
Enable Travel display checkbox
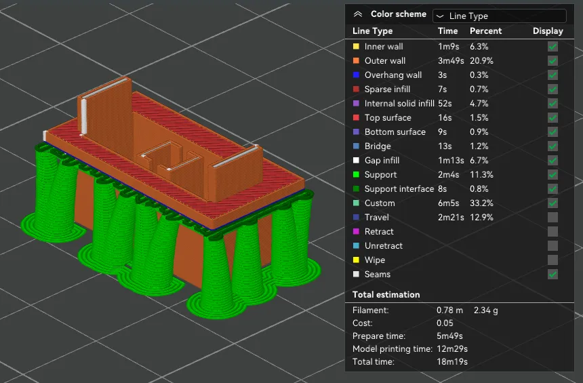click(x=553, y=218)
